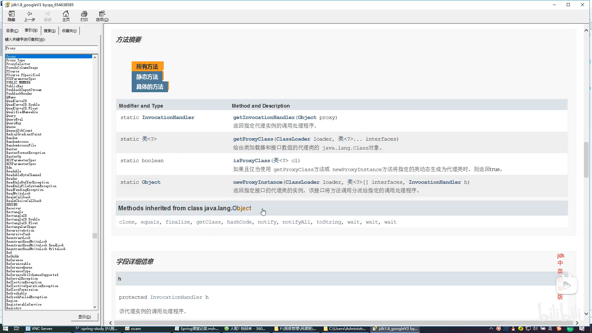Switch to ocam in the taskbar
Image resolution: width=592 pixels, height=333 pixels.
pos(133,329)
